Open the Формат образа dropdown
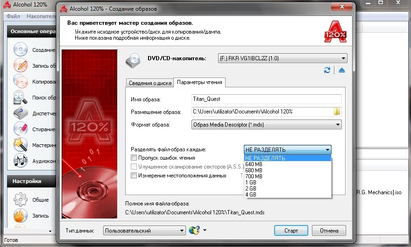Viewport: 411px width, 247px height. (267, 125)
